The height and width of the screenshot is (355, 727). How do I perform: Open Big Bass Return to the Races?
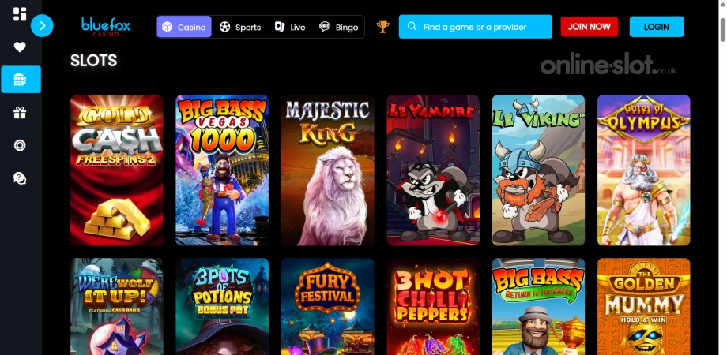pyautogui.click(x=538, y=306)
